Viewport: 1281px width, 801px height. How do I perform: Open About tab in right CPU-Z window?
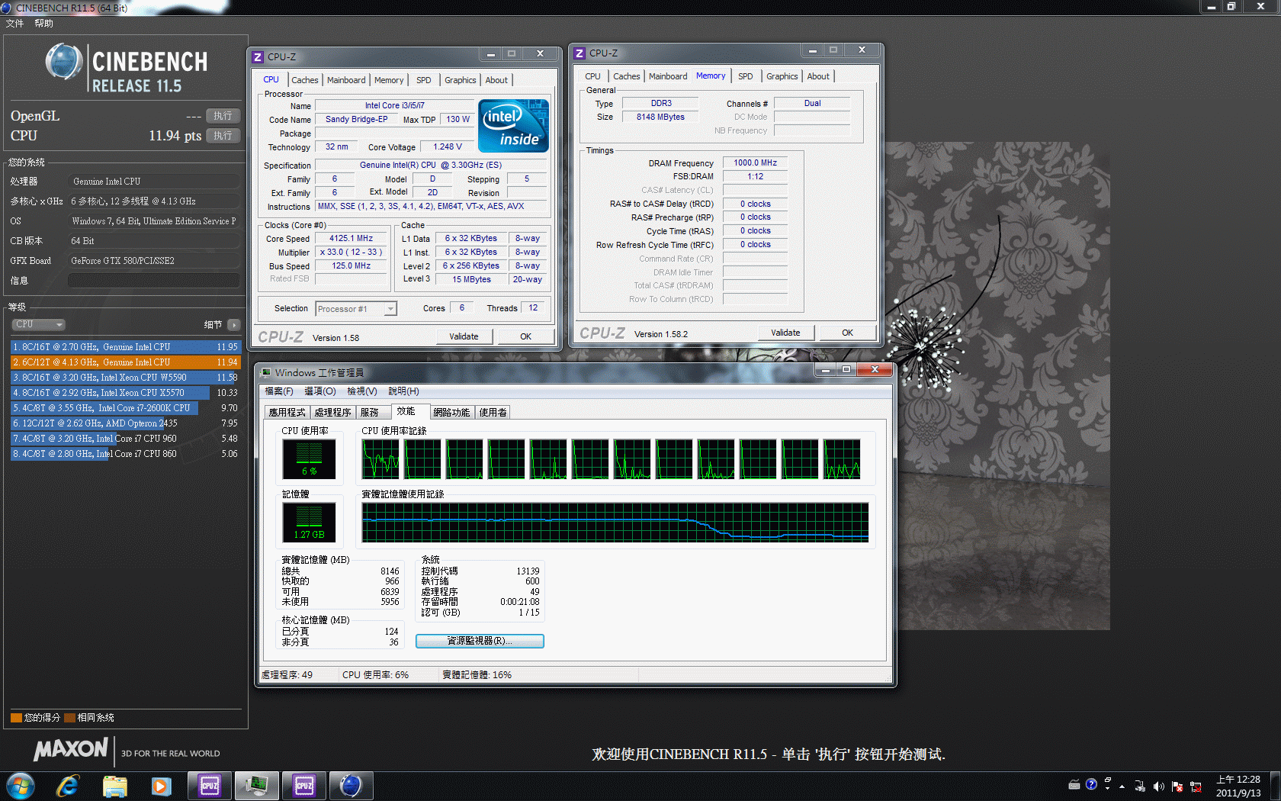(x=818, y=76)
